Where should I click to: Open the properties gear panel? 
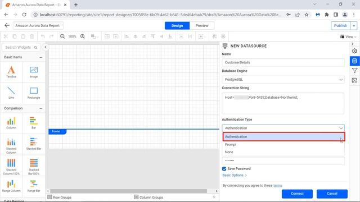pos(354,51)
